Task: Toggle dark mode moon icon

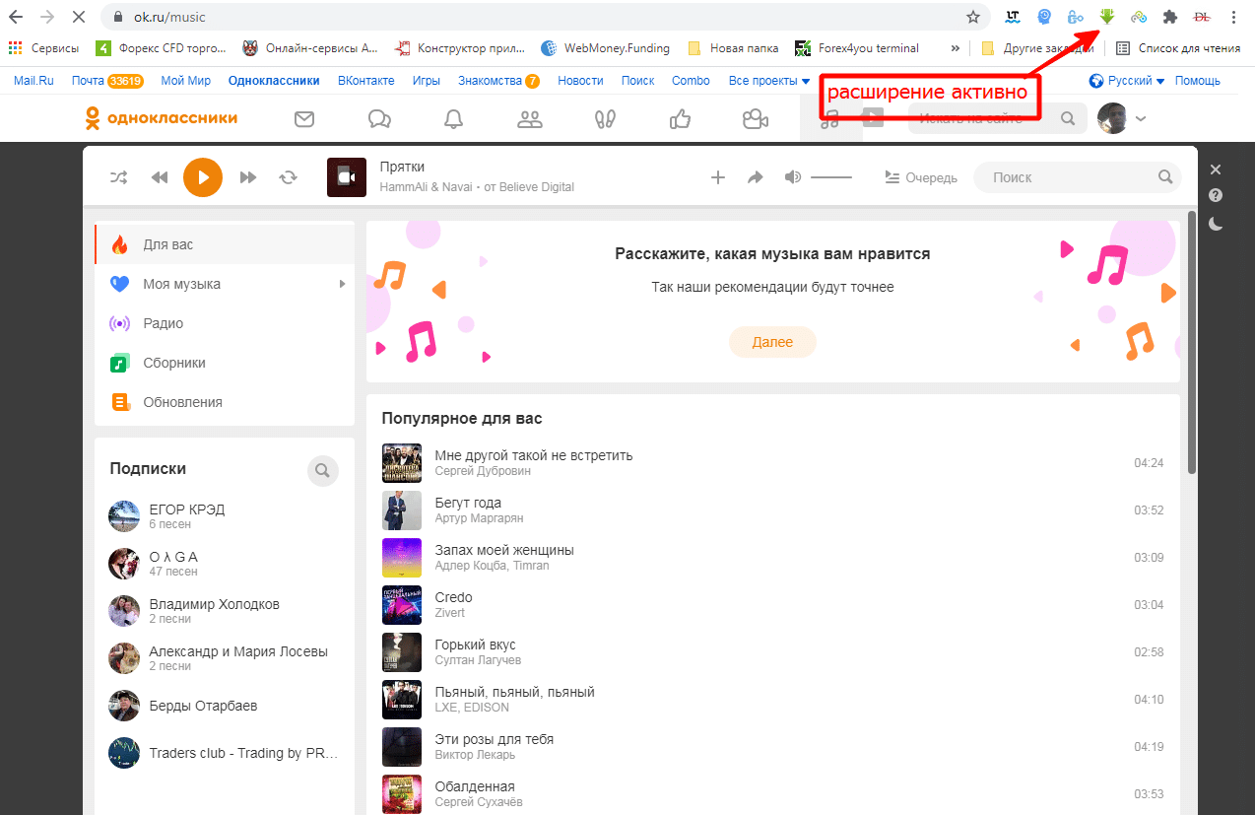Action: tap(1216, 224)
